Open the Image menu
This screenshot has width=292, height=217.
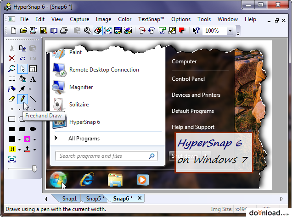point(103,19)
